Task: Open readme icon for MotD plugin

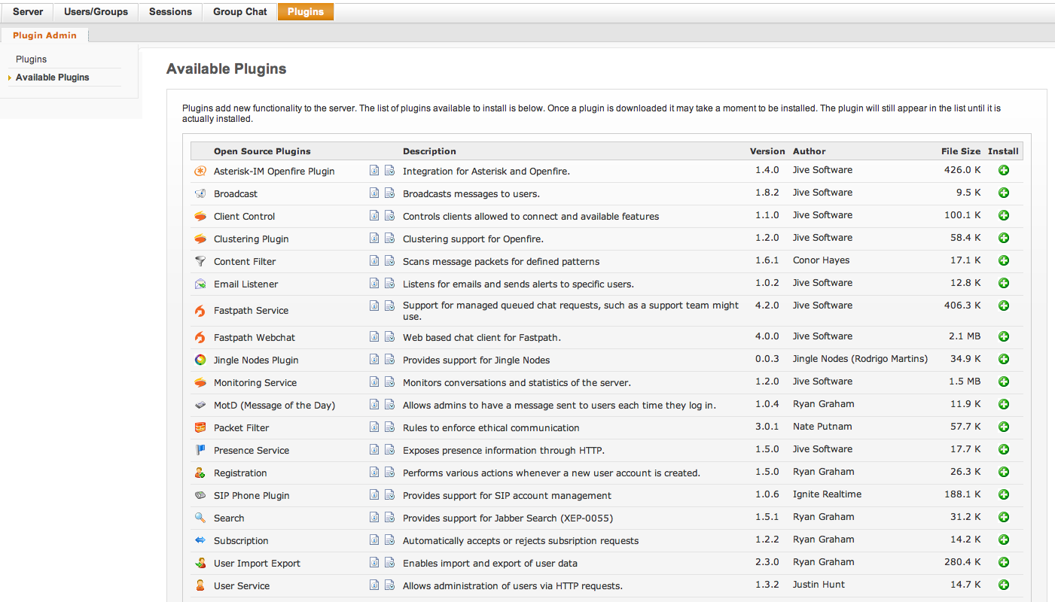Action: click(374, 405)
